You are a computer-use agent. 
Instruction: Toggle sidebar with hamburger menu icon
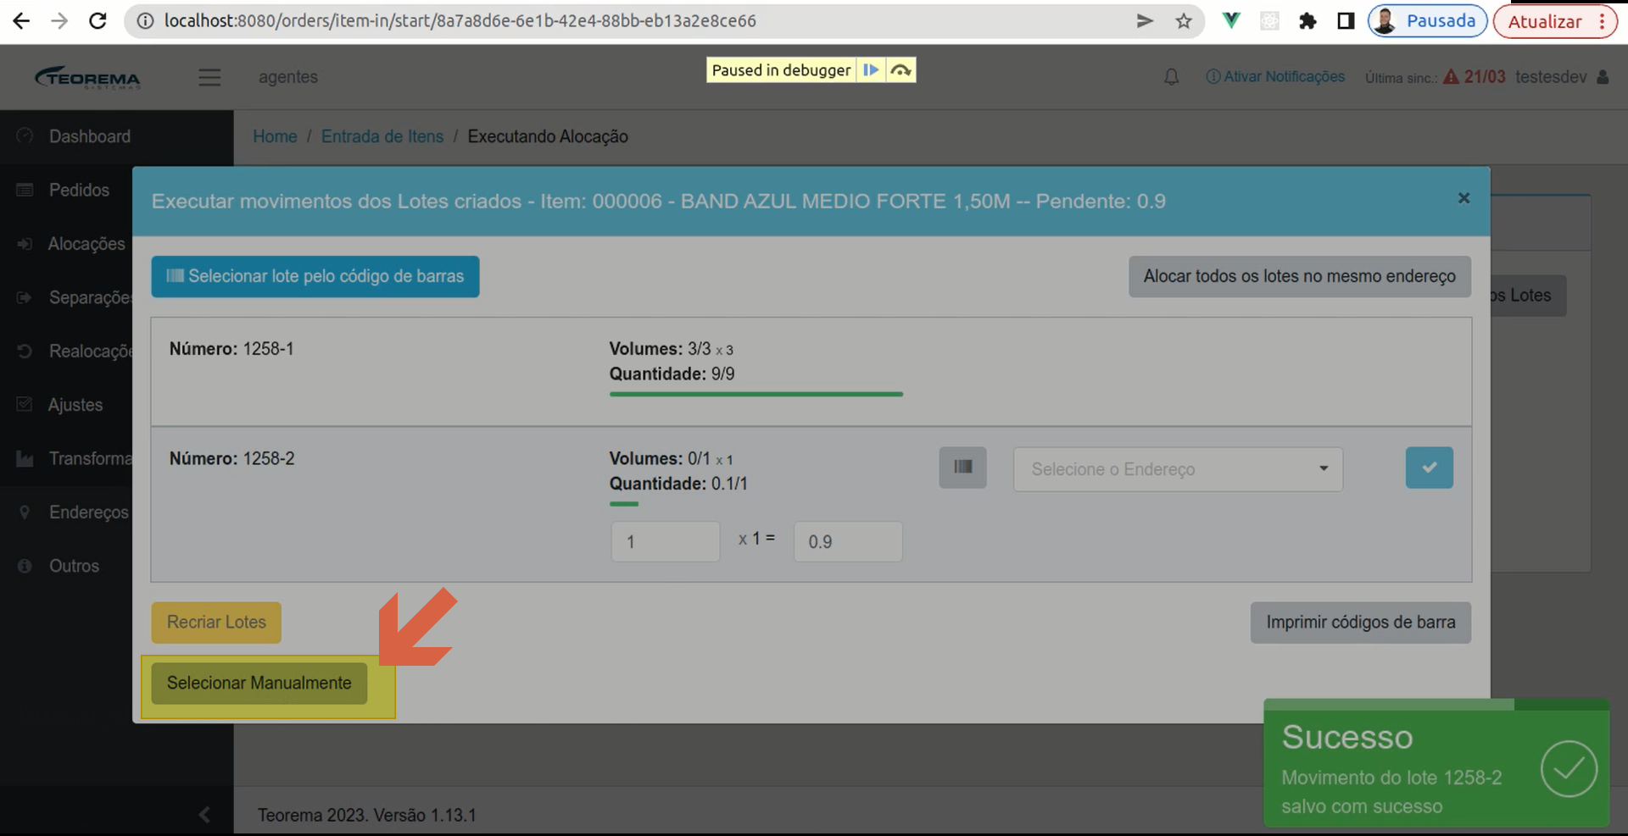[209, 77]
